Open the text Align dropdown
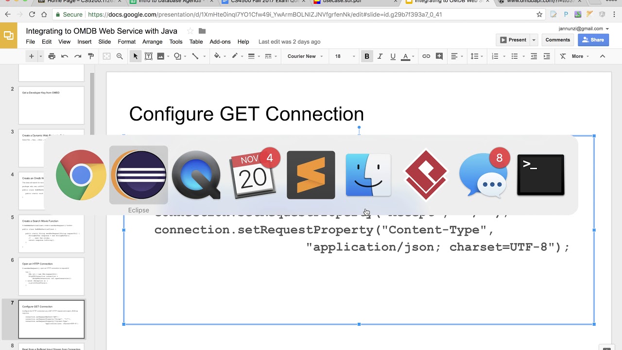This screenshot has width=622, height=350. 457,56
